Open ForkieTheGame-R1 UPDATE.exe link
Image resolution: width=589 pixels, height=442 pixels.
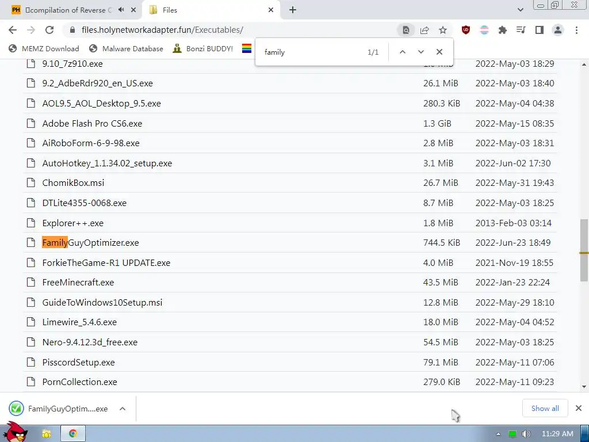pyautogui.click(x=106, y=262)
